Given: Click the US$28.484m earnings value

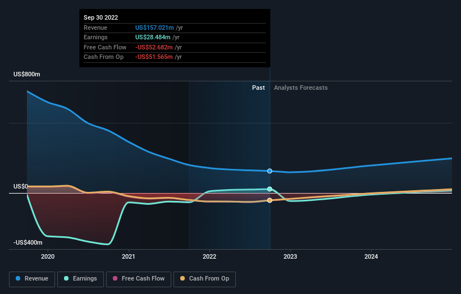Looking at the screenshot, I should (153, 37).
